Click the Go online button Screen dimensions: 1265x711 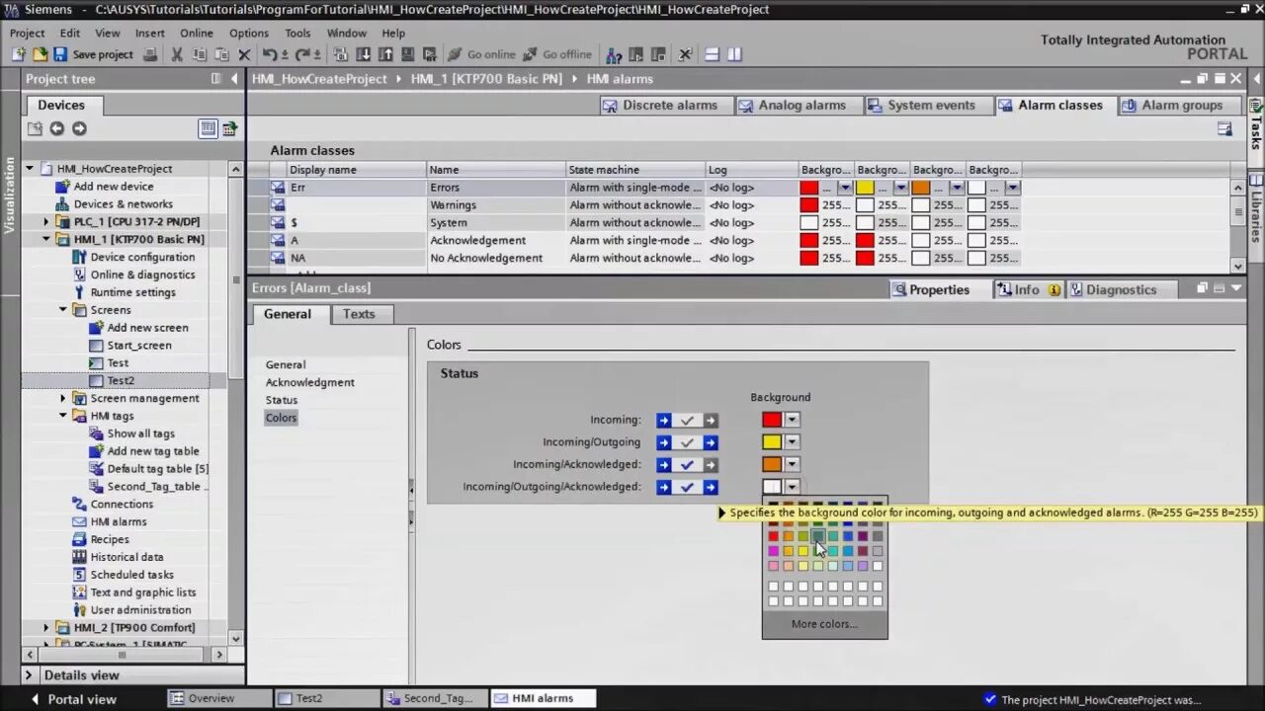(481, 54)
